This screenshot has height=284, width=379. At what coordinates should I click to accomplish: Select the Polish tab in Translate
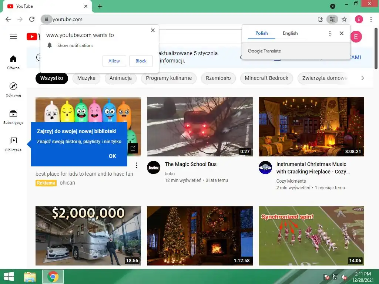pyautogui.click(x=262, y=33)
